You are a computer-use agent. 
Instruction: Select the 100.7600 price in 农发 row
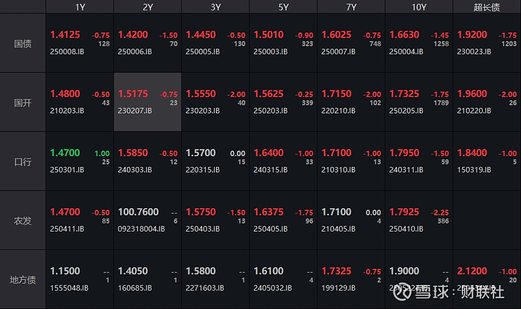coord(138,212)
